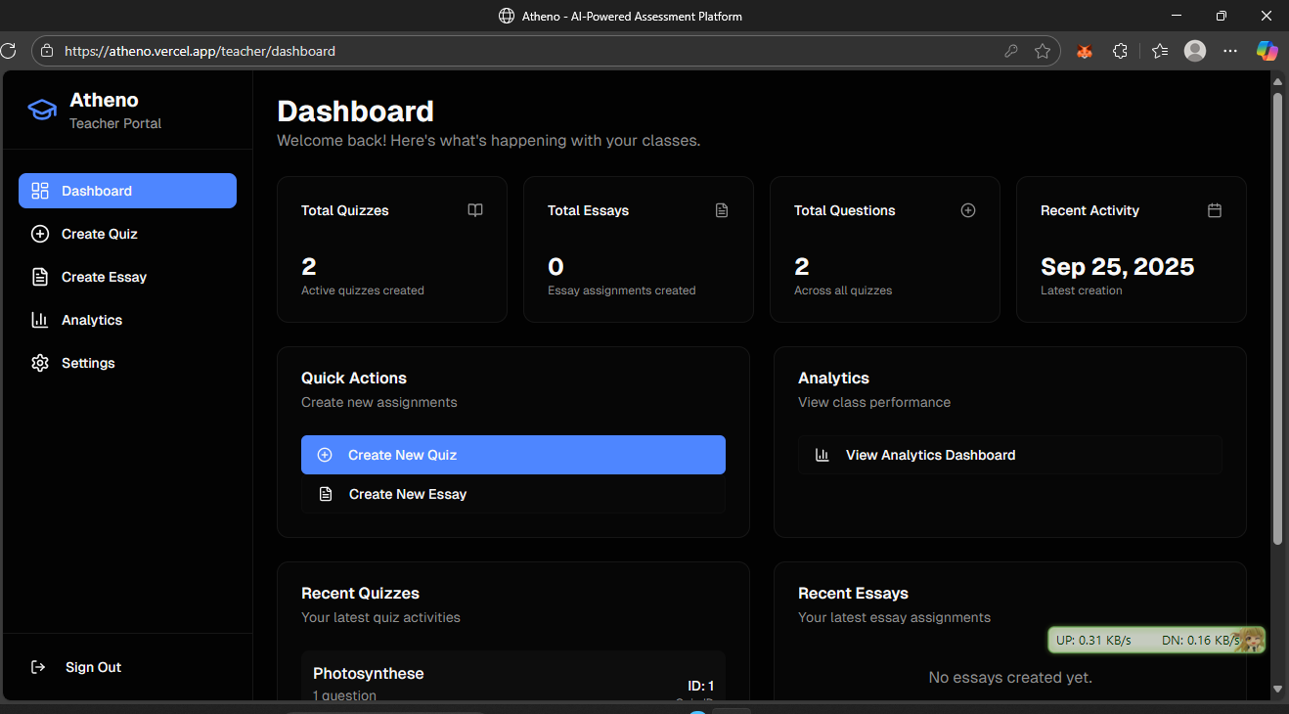Click the "Your latest quiz activities" subtitle

[x=380, y=617]
